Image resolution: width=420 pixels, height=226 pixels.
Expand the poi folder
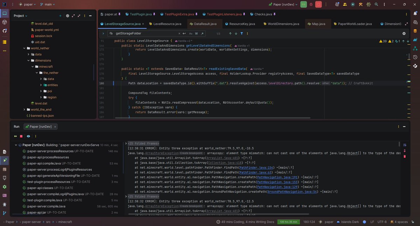pos(41,91)
